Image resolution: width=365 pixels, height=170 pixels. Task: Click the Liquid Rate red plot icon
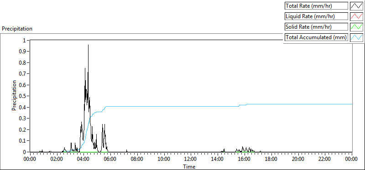[356, 16]
